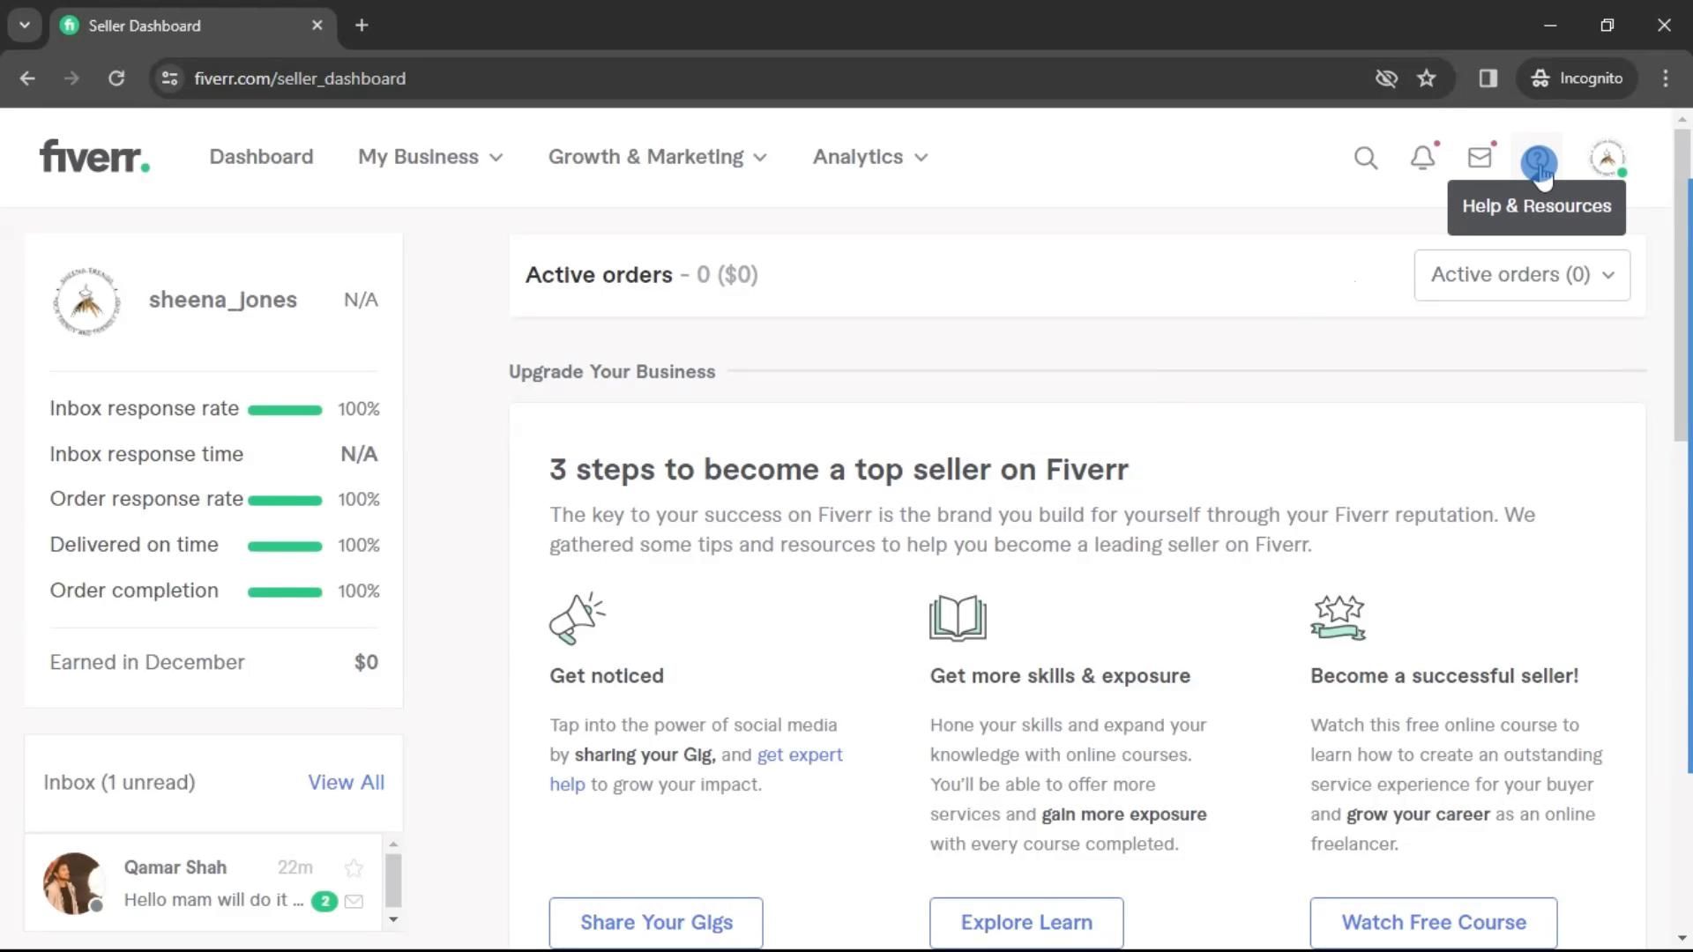The height and width of the screenshot is (952, 1693).
Task: Bookmark page with star icon
Action: pyautogui.click(x=1426, y=78)
